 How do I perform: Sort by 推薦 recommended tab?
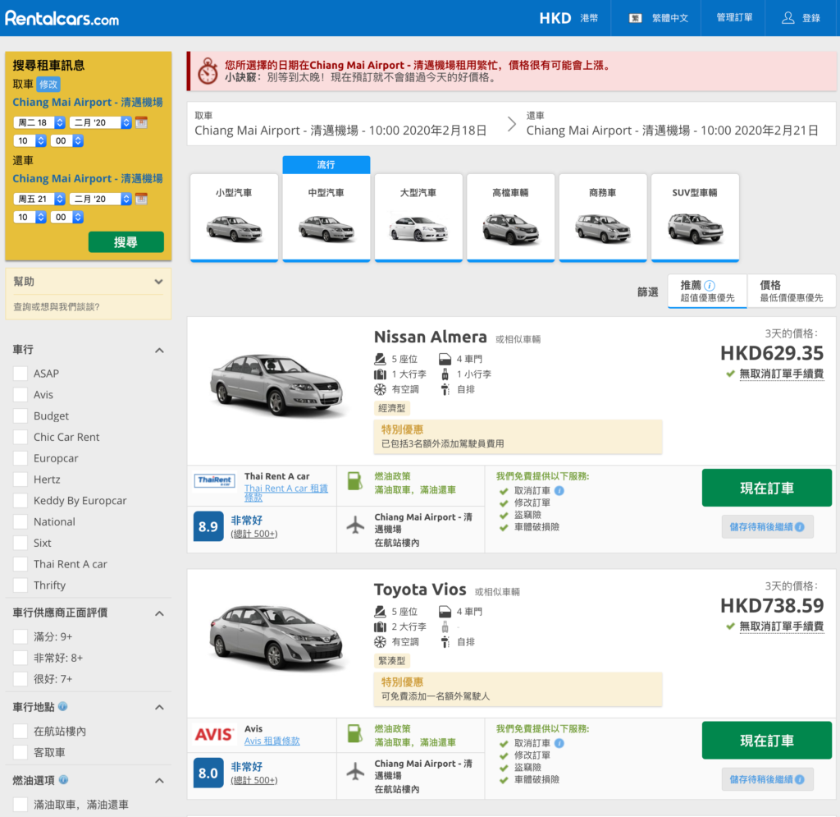[x=707, y=291]
